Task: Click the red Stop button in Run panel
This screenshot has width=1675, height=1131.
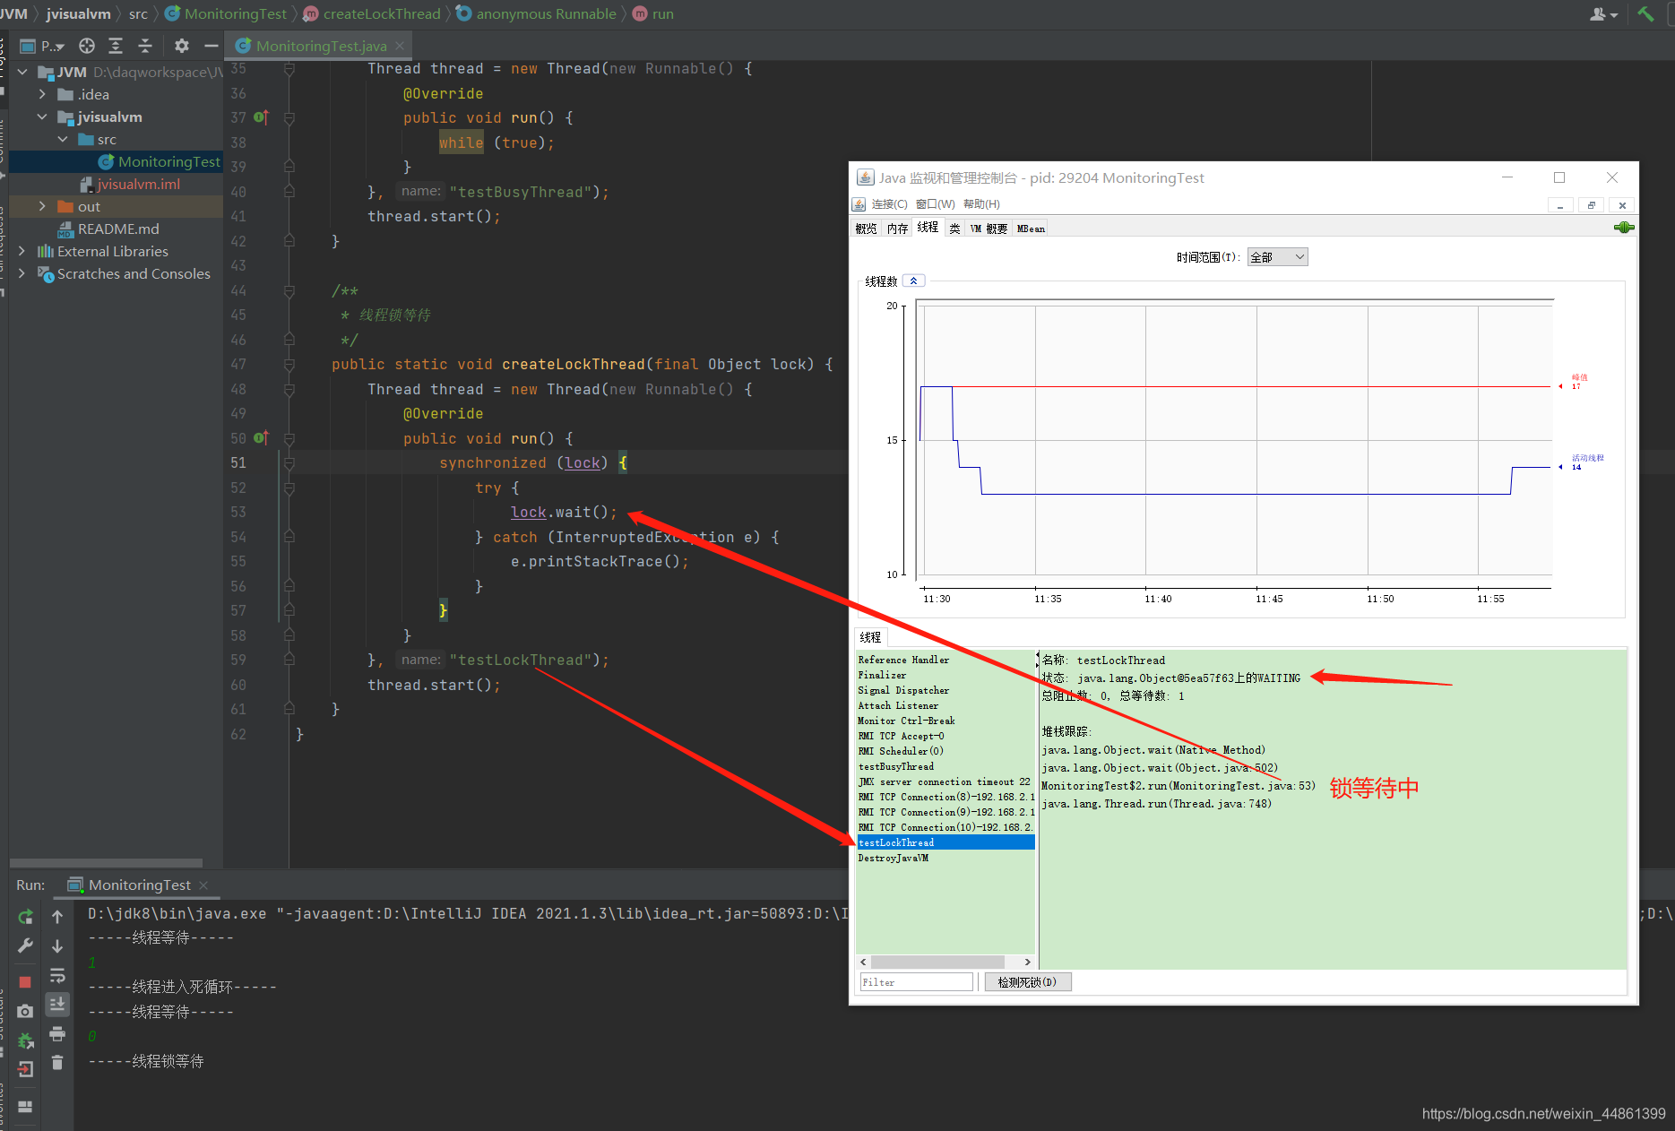Action: click(x=25, y=982)
